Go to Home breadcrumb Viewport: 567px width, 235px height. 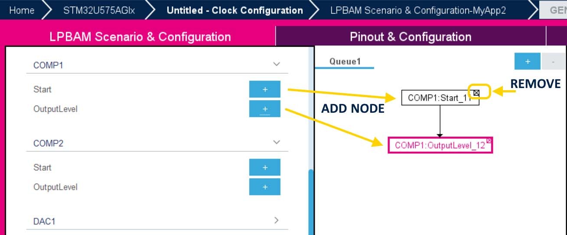point(22,10)
